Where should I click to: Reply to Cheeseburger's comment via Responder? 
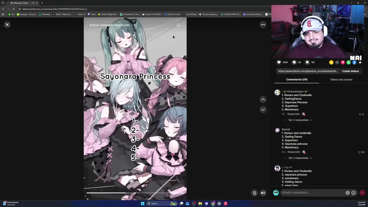[x=294, y=114]
